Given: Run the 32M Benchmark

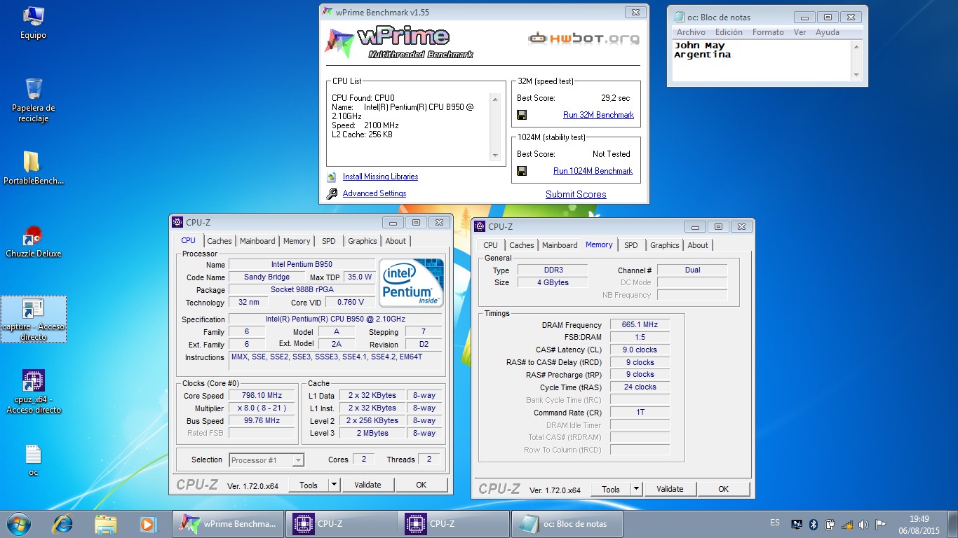Looking at the screenshot, I should 598,115.
